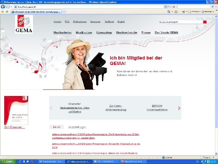Click the Home icon in command bar
Screen dimensions: 218x164
pyautogui.click(x=169, y=12)
